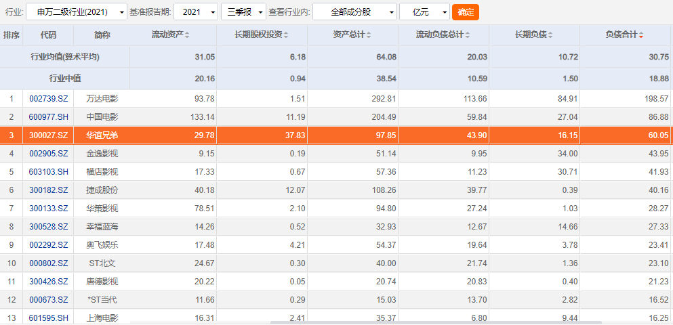This screenshot has height=325, width=673.
Task: Click the 长期负债 header label
Action: (531, 35)
